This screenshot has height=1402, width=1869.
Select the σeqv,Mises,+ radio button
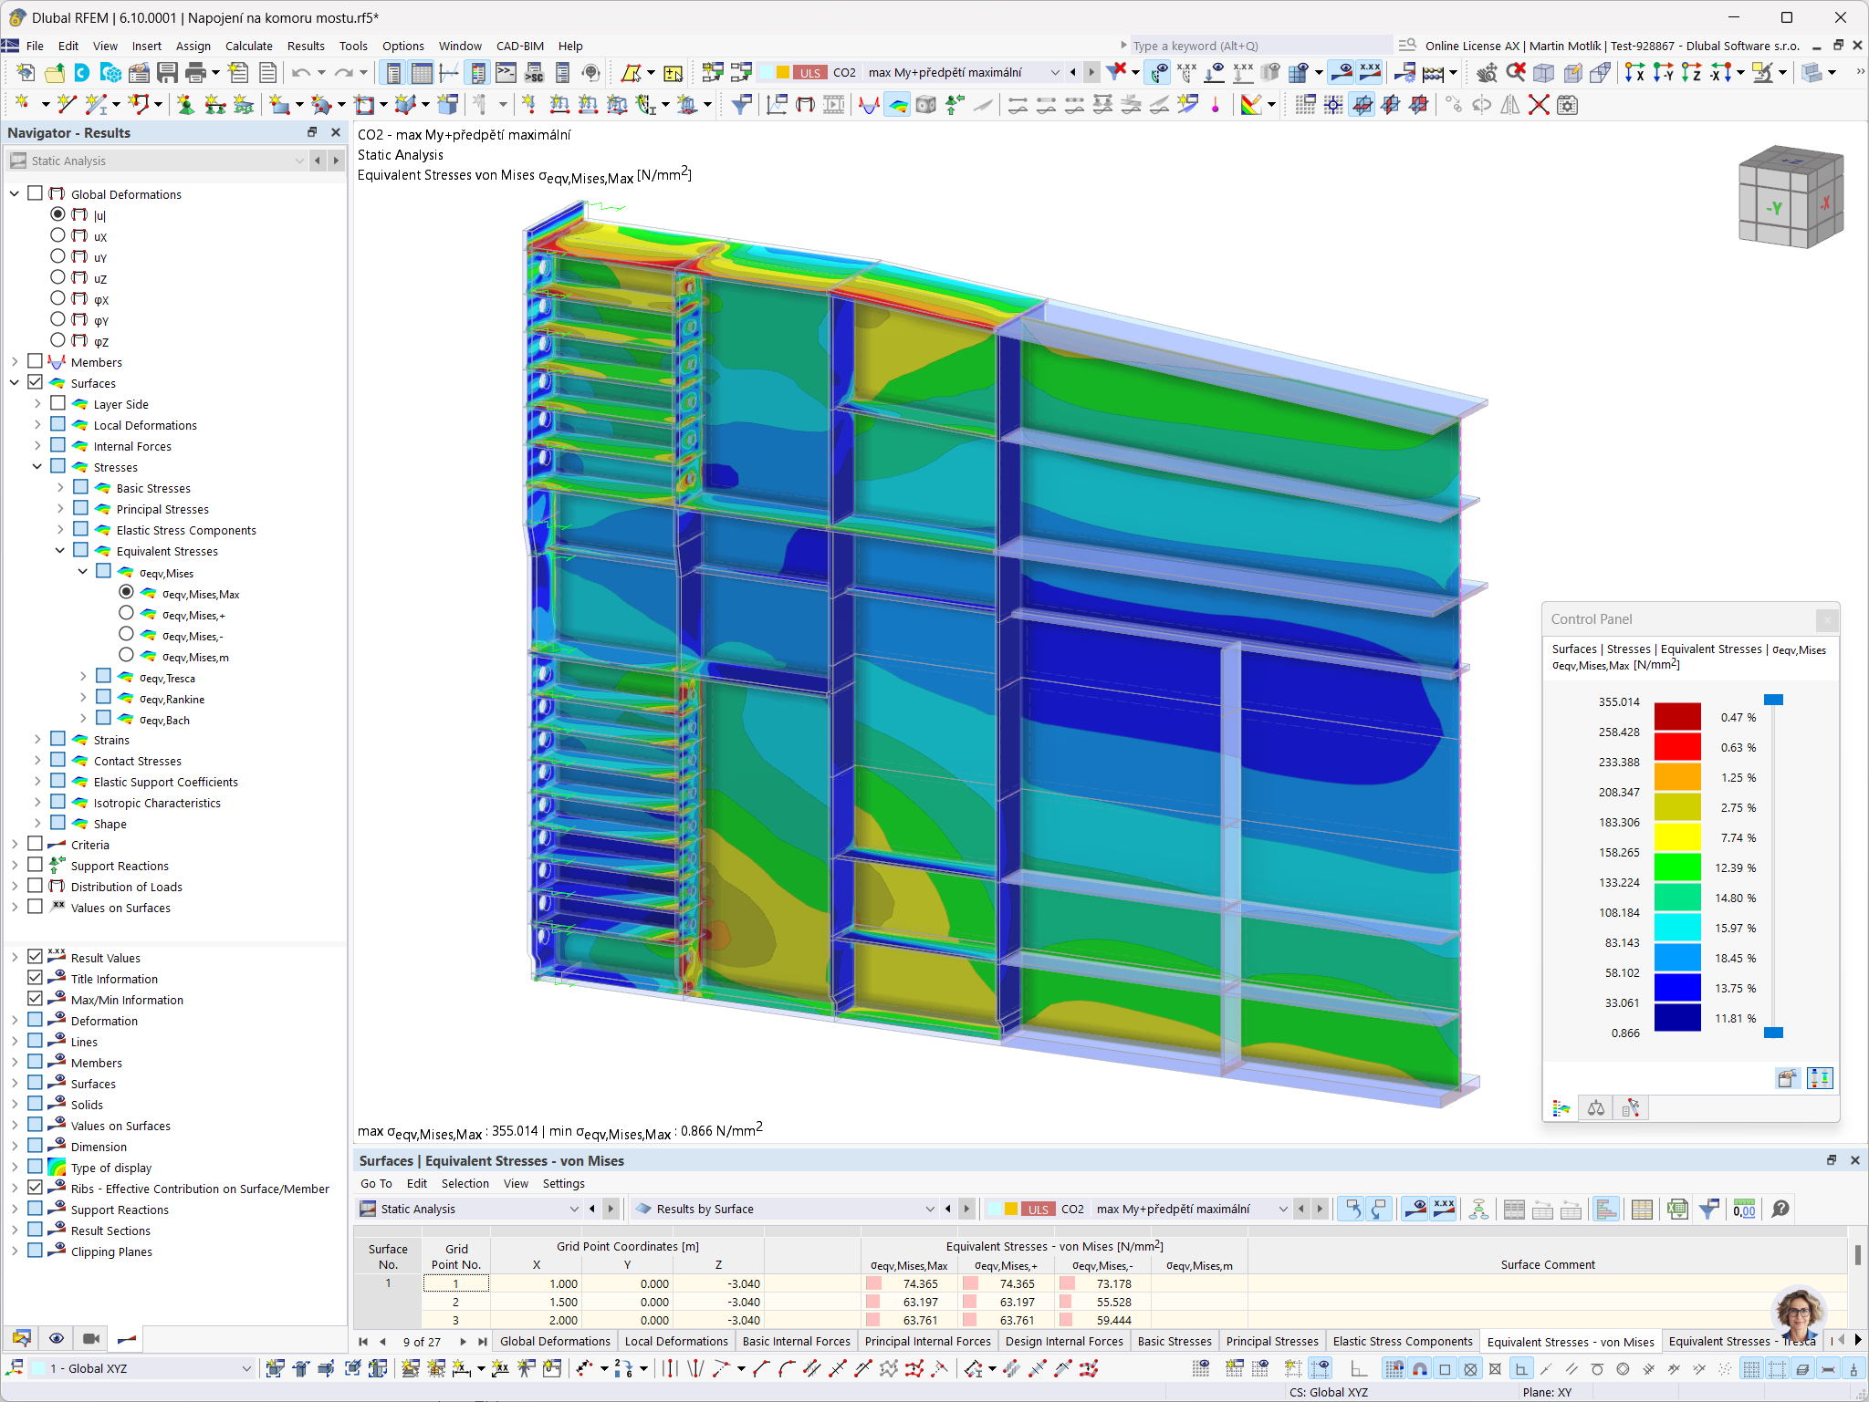[x=127, y=614]
